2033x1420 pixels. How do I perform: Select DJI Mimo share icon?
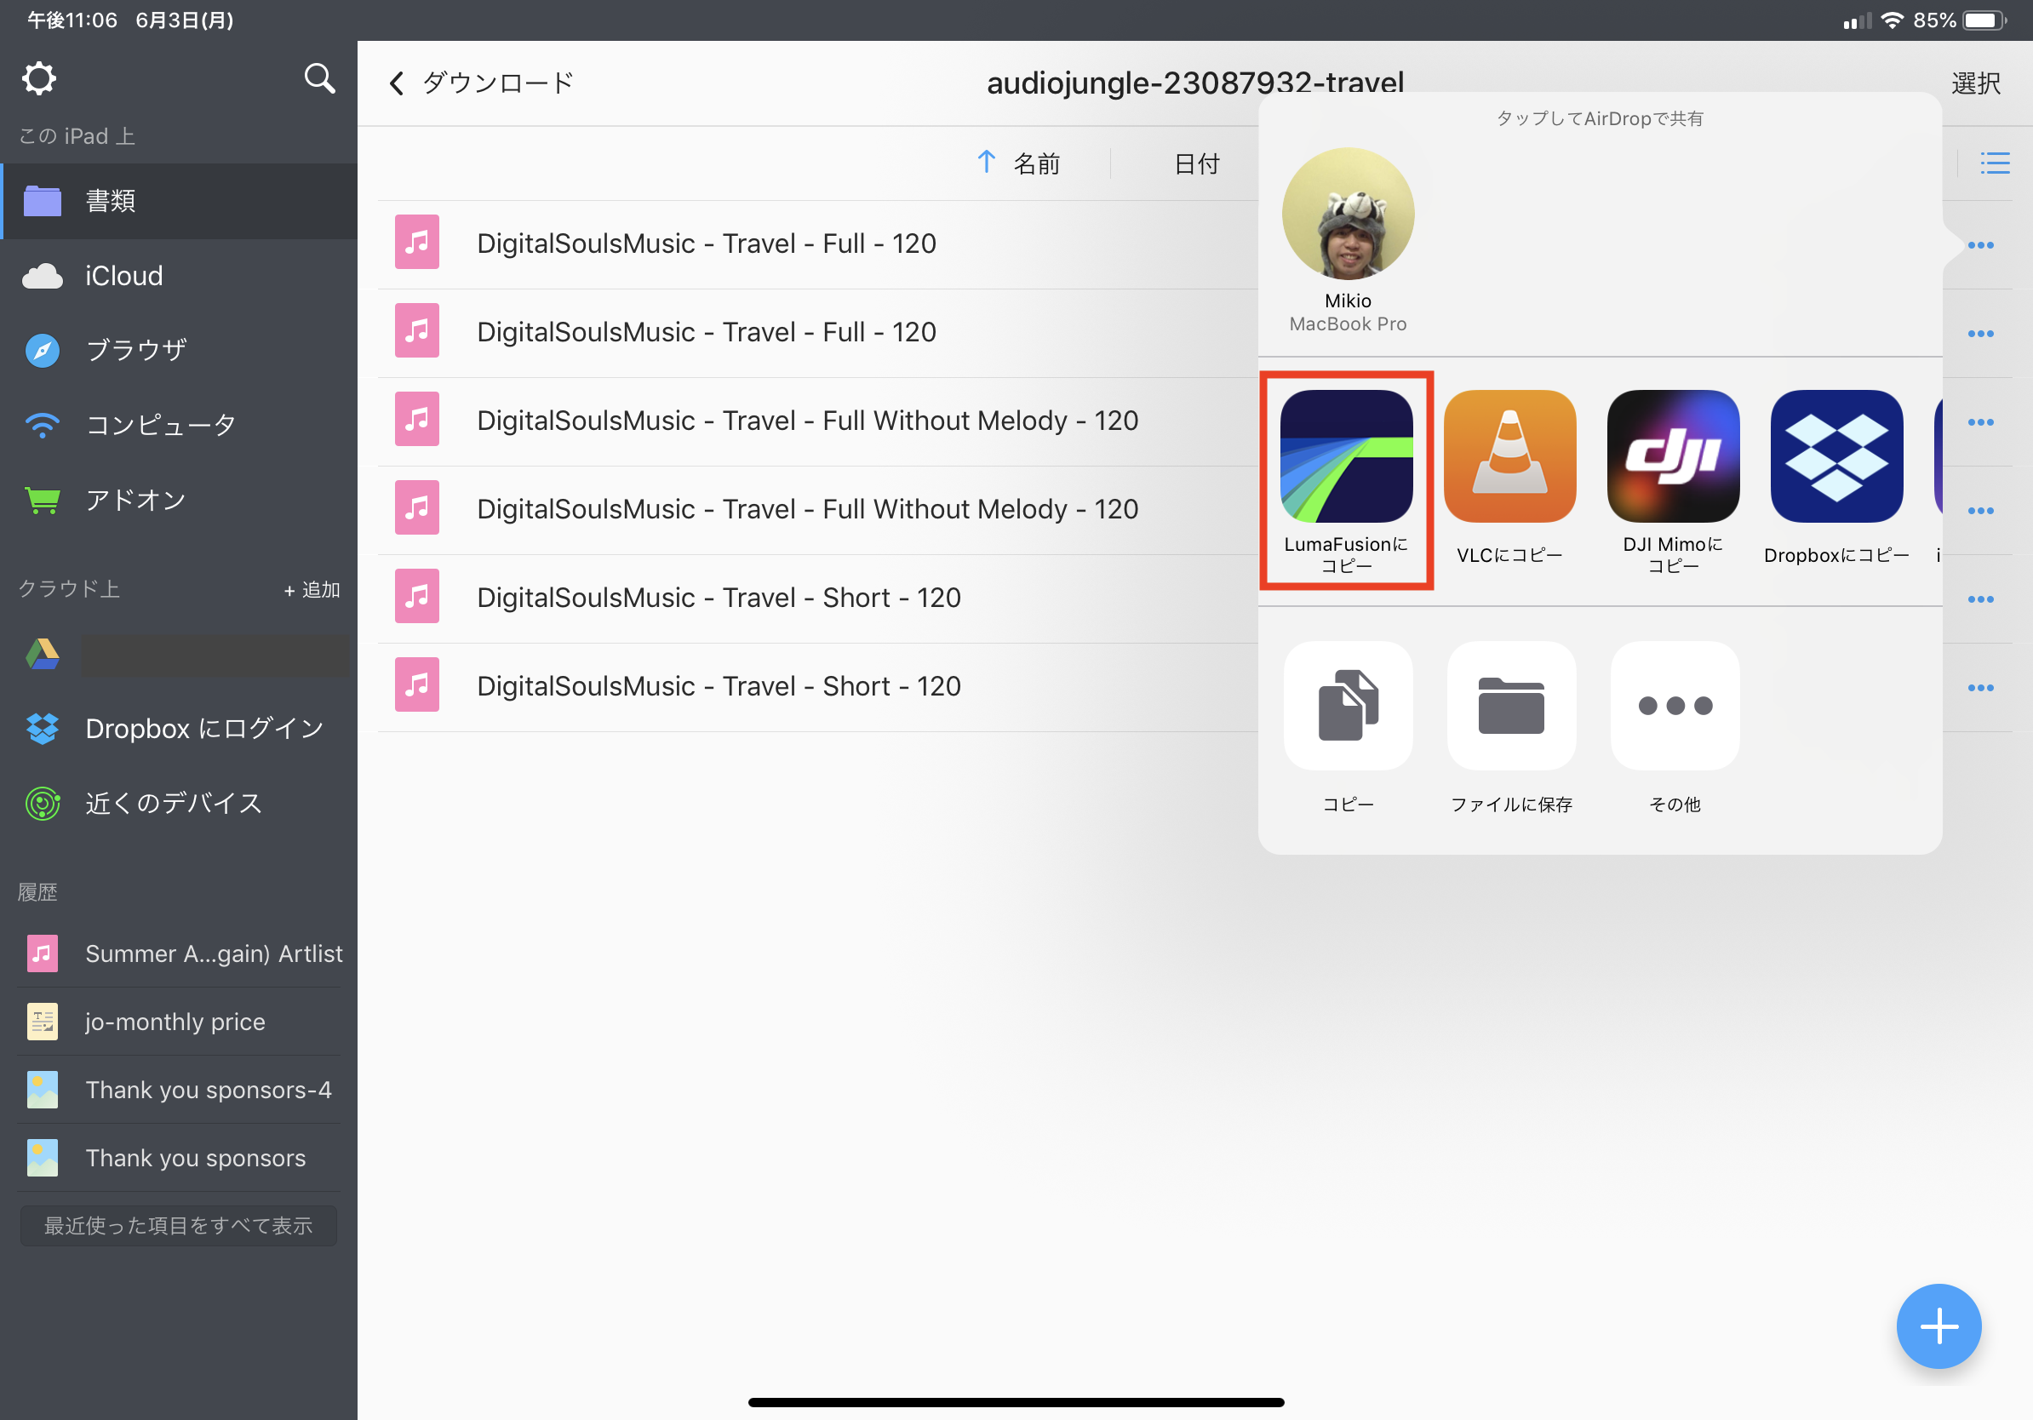click(x=1673, y=457)
